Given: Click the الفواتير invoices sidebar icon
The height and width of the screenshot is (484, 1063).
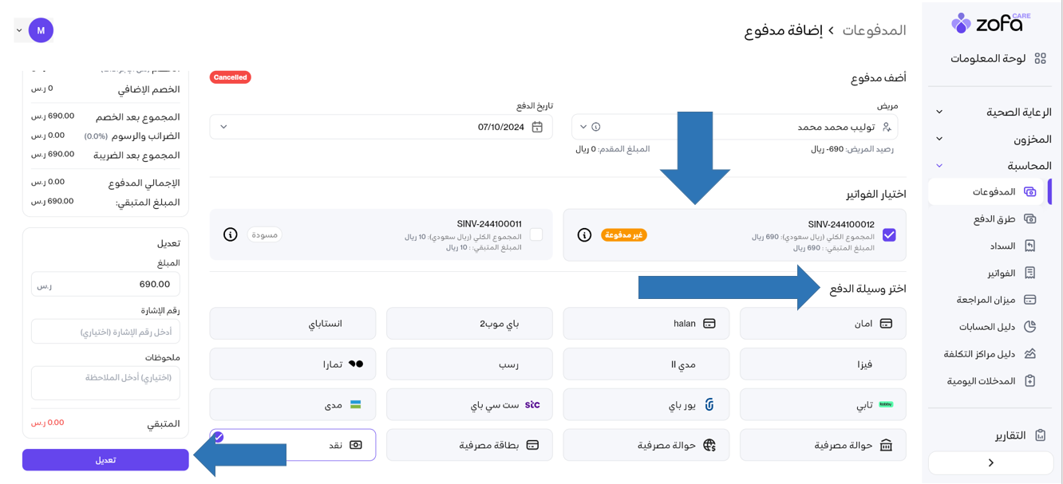Looking at the screenshot, I should coord(1030,273).
